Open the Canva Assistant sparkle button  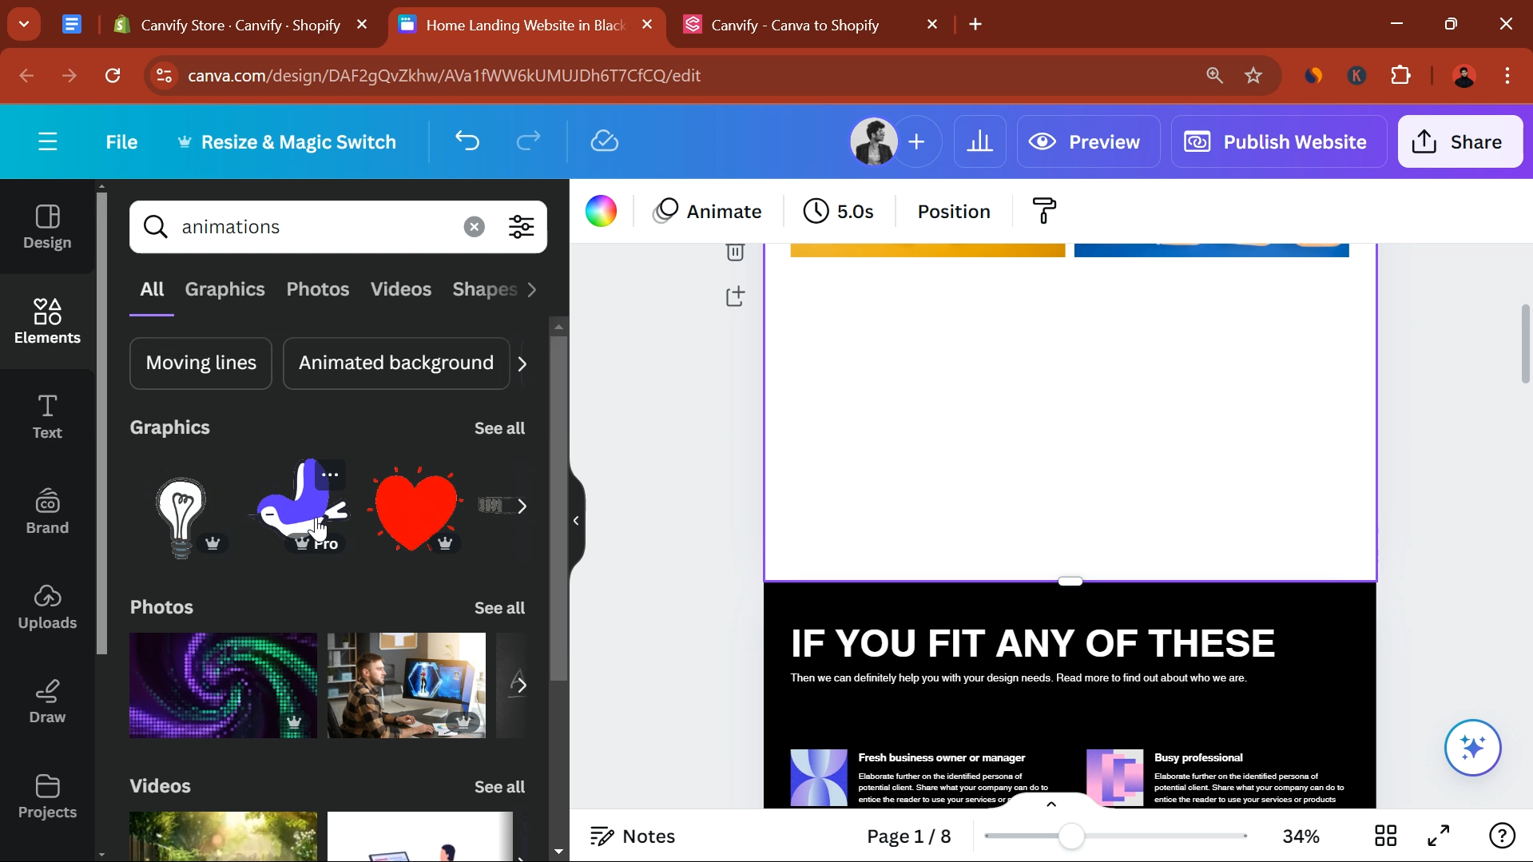pos(1472,748)
